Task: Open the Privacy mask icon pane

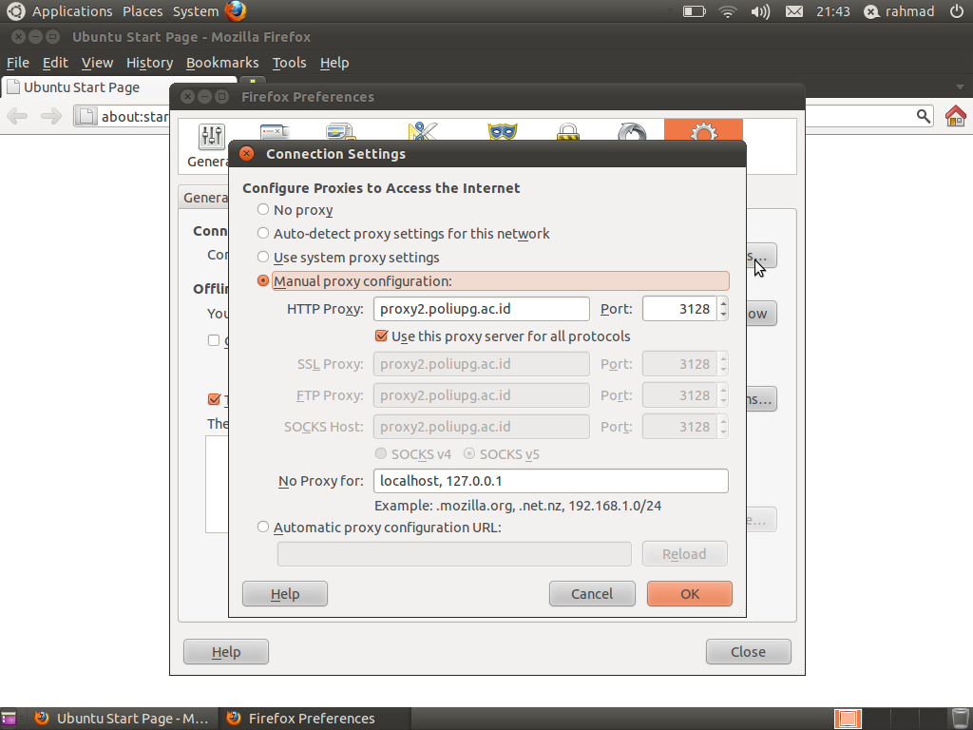Action: pos(503,131)
